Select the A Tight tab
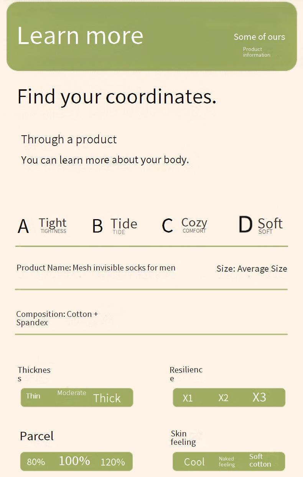 (x=42, y=225)
